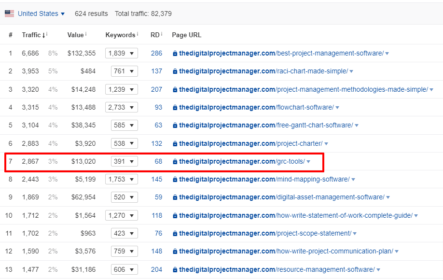Open the flowchart-software page link

point(257,107)
